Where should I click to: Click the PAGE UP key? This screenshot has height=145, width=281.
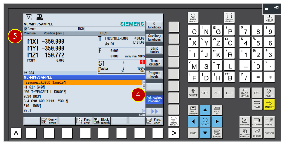217,110
